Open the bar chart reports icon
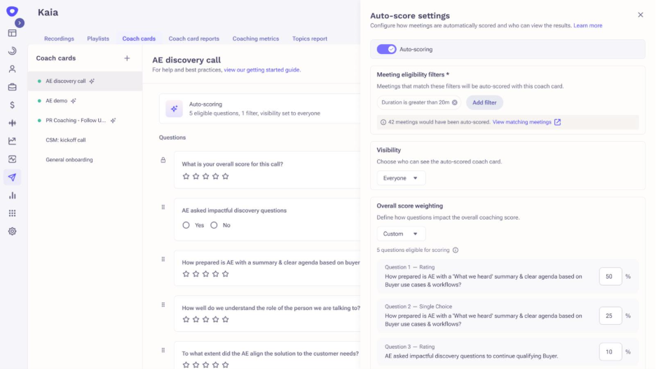This screenshot has height=369, width=656. pos(12,195)
